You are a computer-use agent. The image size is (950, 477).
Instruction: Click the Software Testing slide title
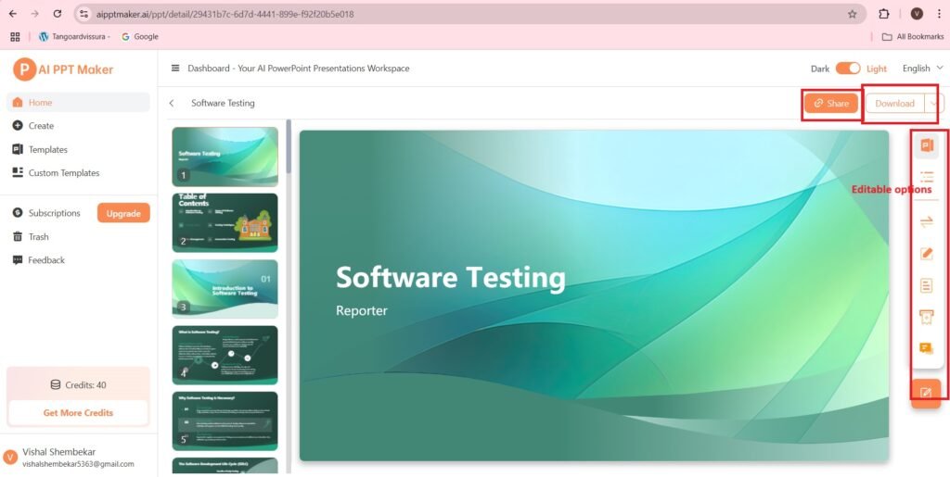pos(451,278)
